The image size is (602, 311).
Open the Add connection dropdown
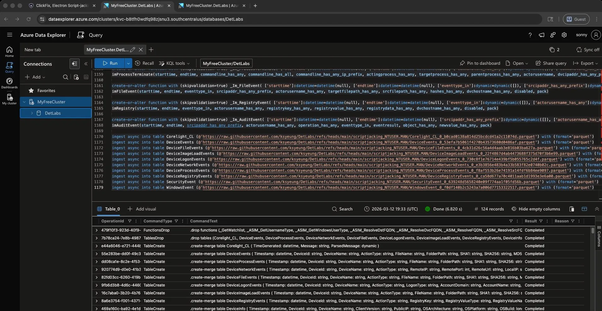coord(35,77)
